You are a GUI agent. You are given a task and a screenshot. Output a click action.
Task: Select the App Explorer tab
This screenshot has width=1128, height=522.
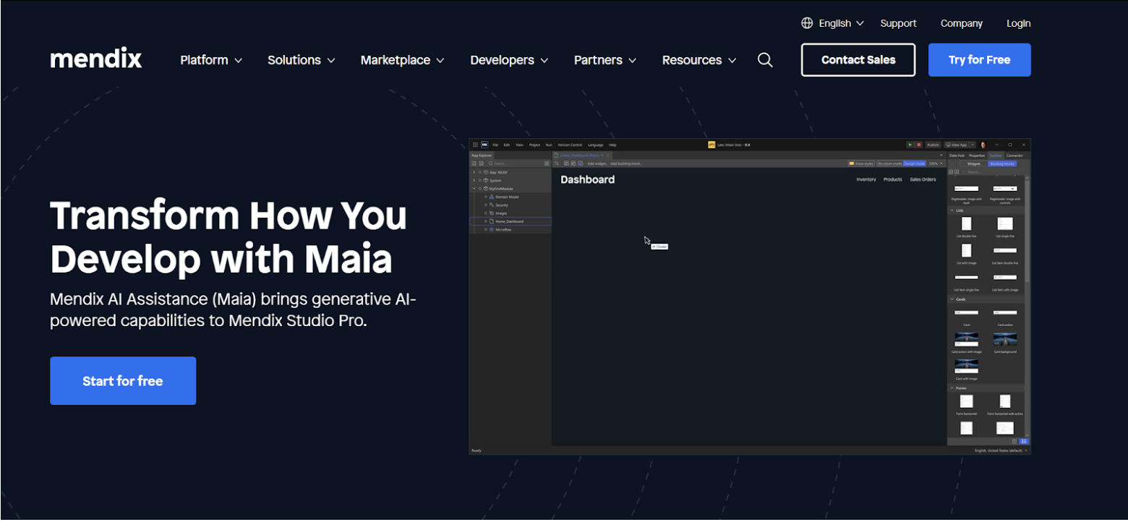[x=482, y=155]
